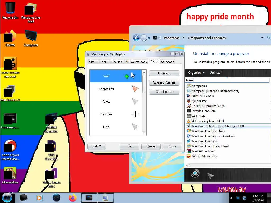Open the address bar history dropdown
271x203 pixels.
click(262, 38)
